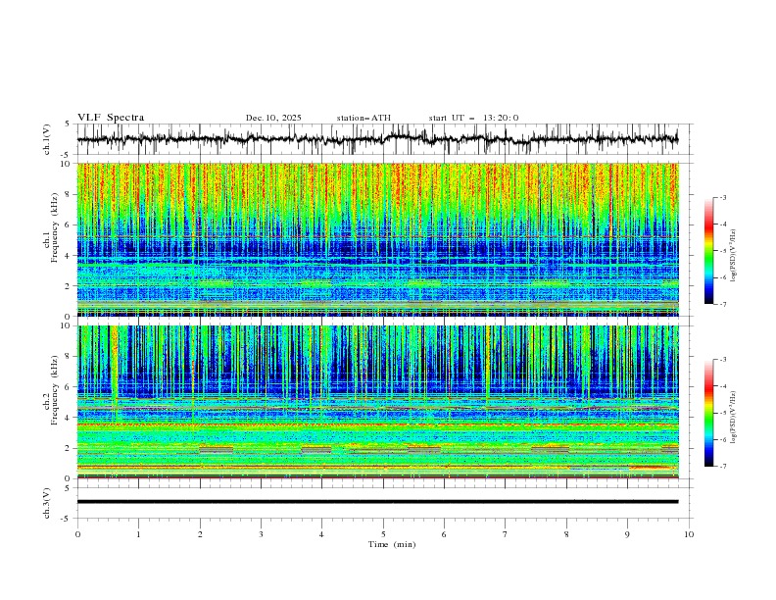Click the ch.2 colorbar "-3" tick label
This screenshot has height=600, width=776.
(723, 360)
